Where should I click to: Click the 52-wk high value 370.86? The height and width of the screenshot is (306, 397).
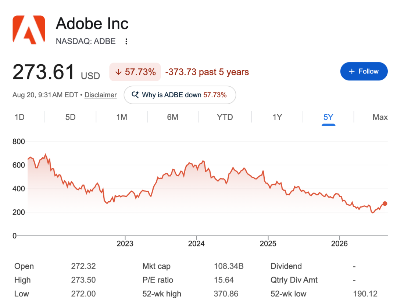click(226, 294)
